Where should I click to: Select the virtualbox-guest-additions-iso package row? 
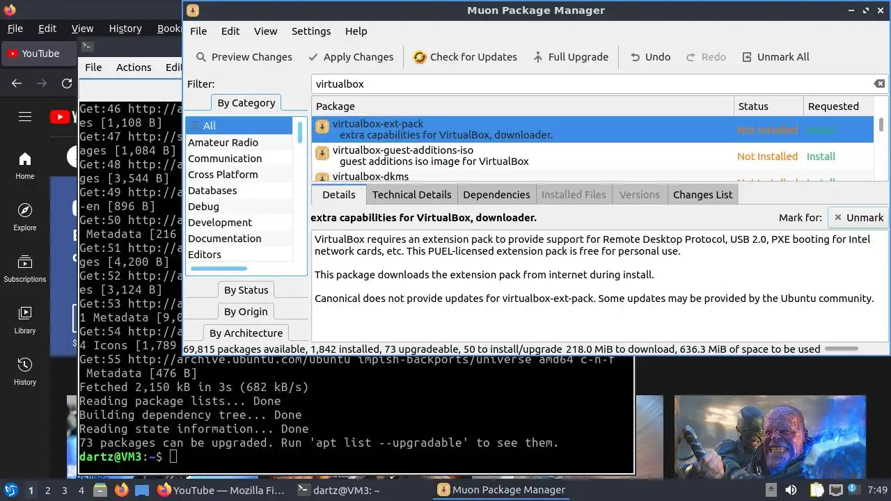pyautogui.click(x=592, y=156)
